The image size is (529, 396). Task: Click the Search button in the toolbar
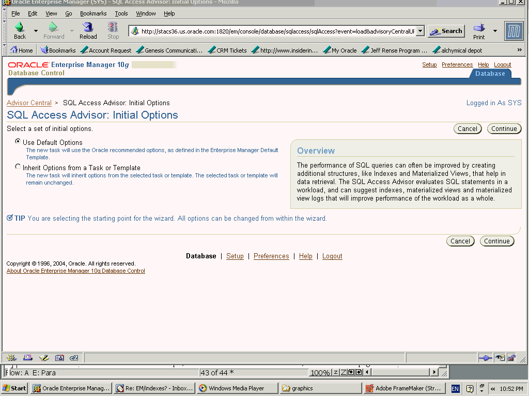[446, 31]
